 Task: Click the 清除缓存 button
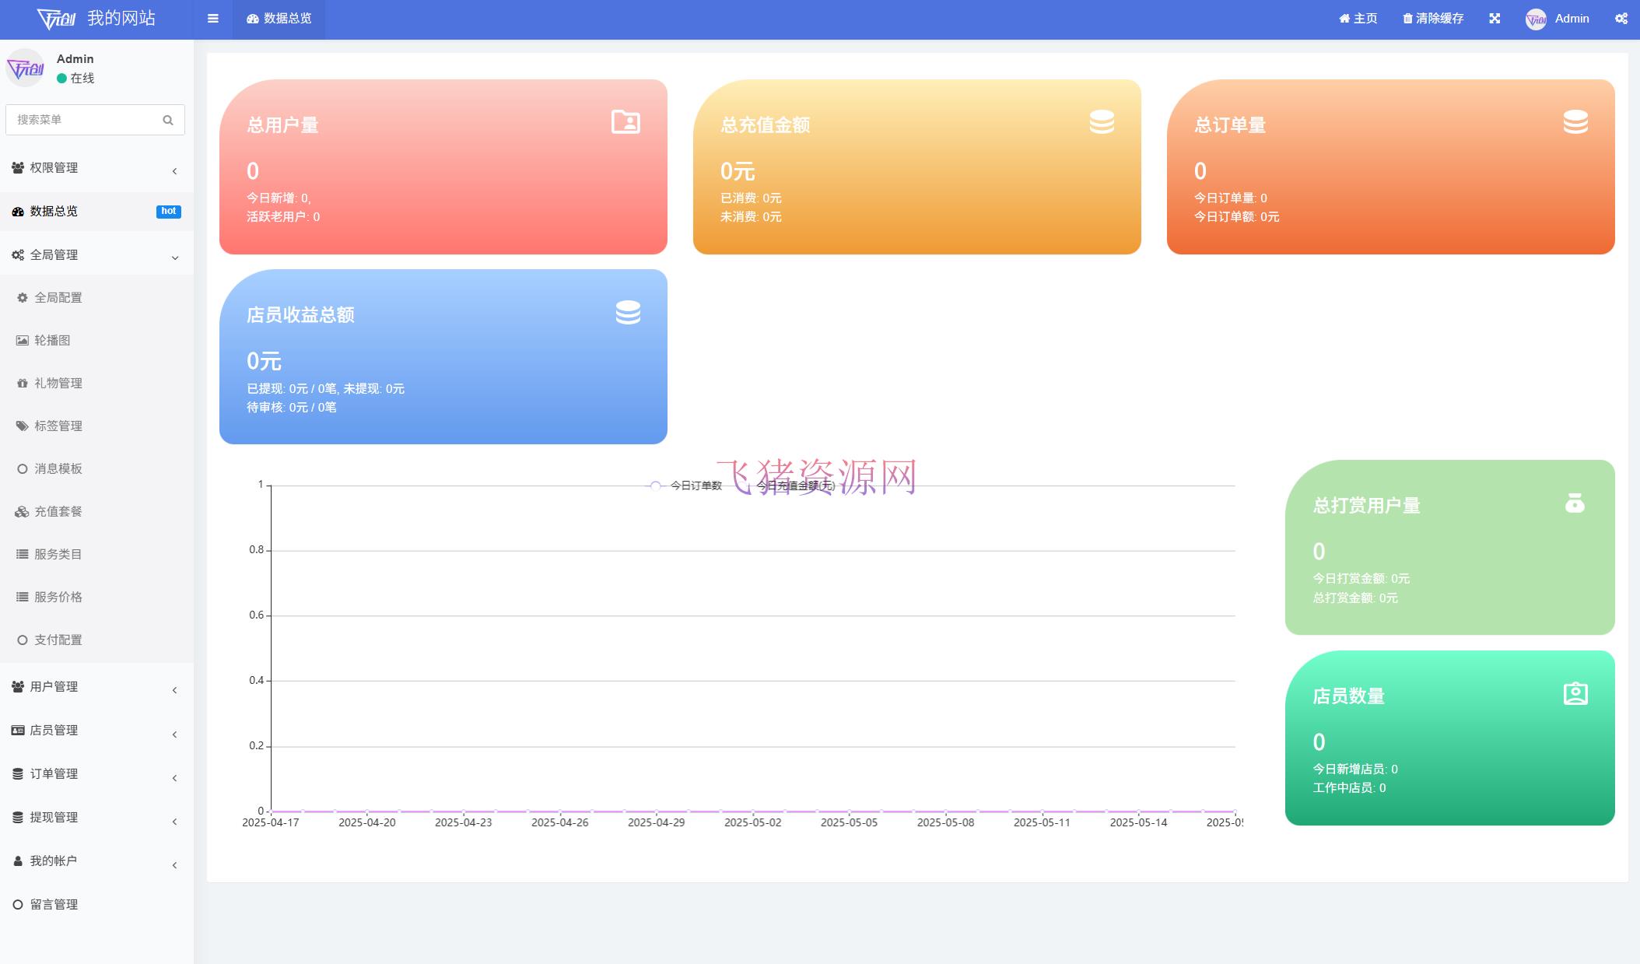coord(1431,18)
